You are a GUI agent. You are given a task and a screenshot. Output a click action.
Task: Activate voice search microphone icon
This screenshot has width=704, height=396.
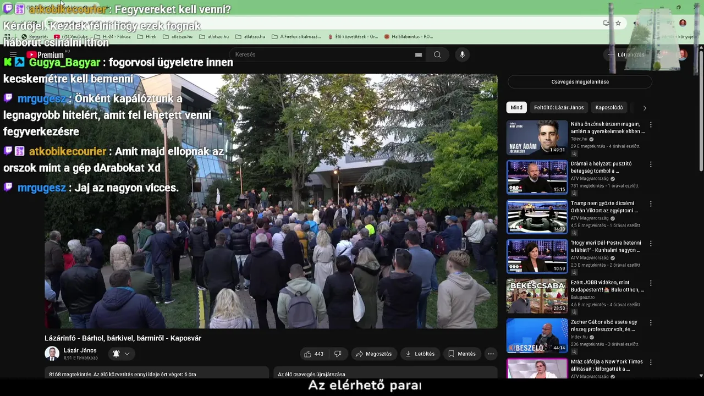click(462, 54)
